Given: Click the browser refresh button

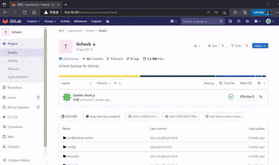Looking at the screenshot, I should pyautogui.click(x=25, y=12).
